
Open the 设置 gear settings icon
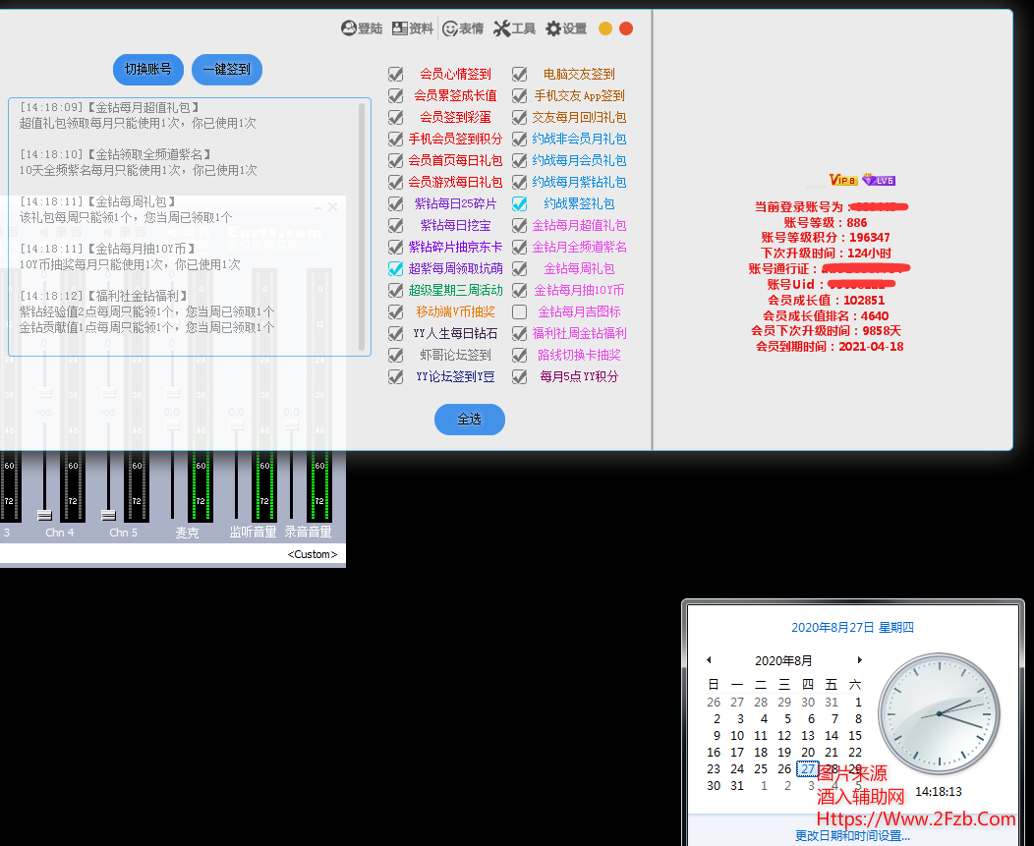[553, 28]
